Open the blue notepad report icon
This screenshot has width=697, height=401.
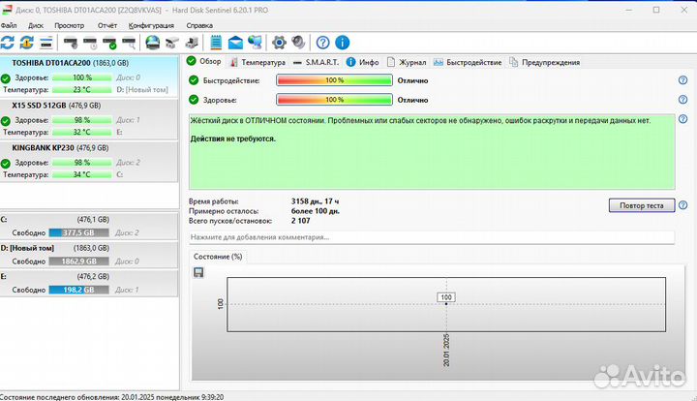coord(215,43)
